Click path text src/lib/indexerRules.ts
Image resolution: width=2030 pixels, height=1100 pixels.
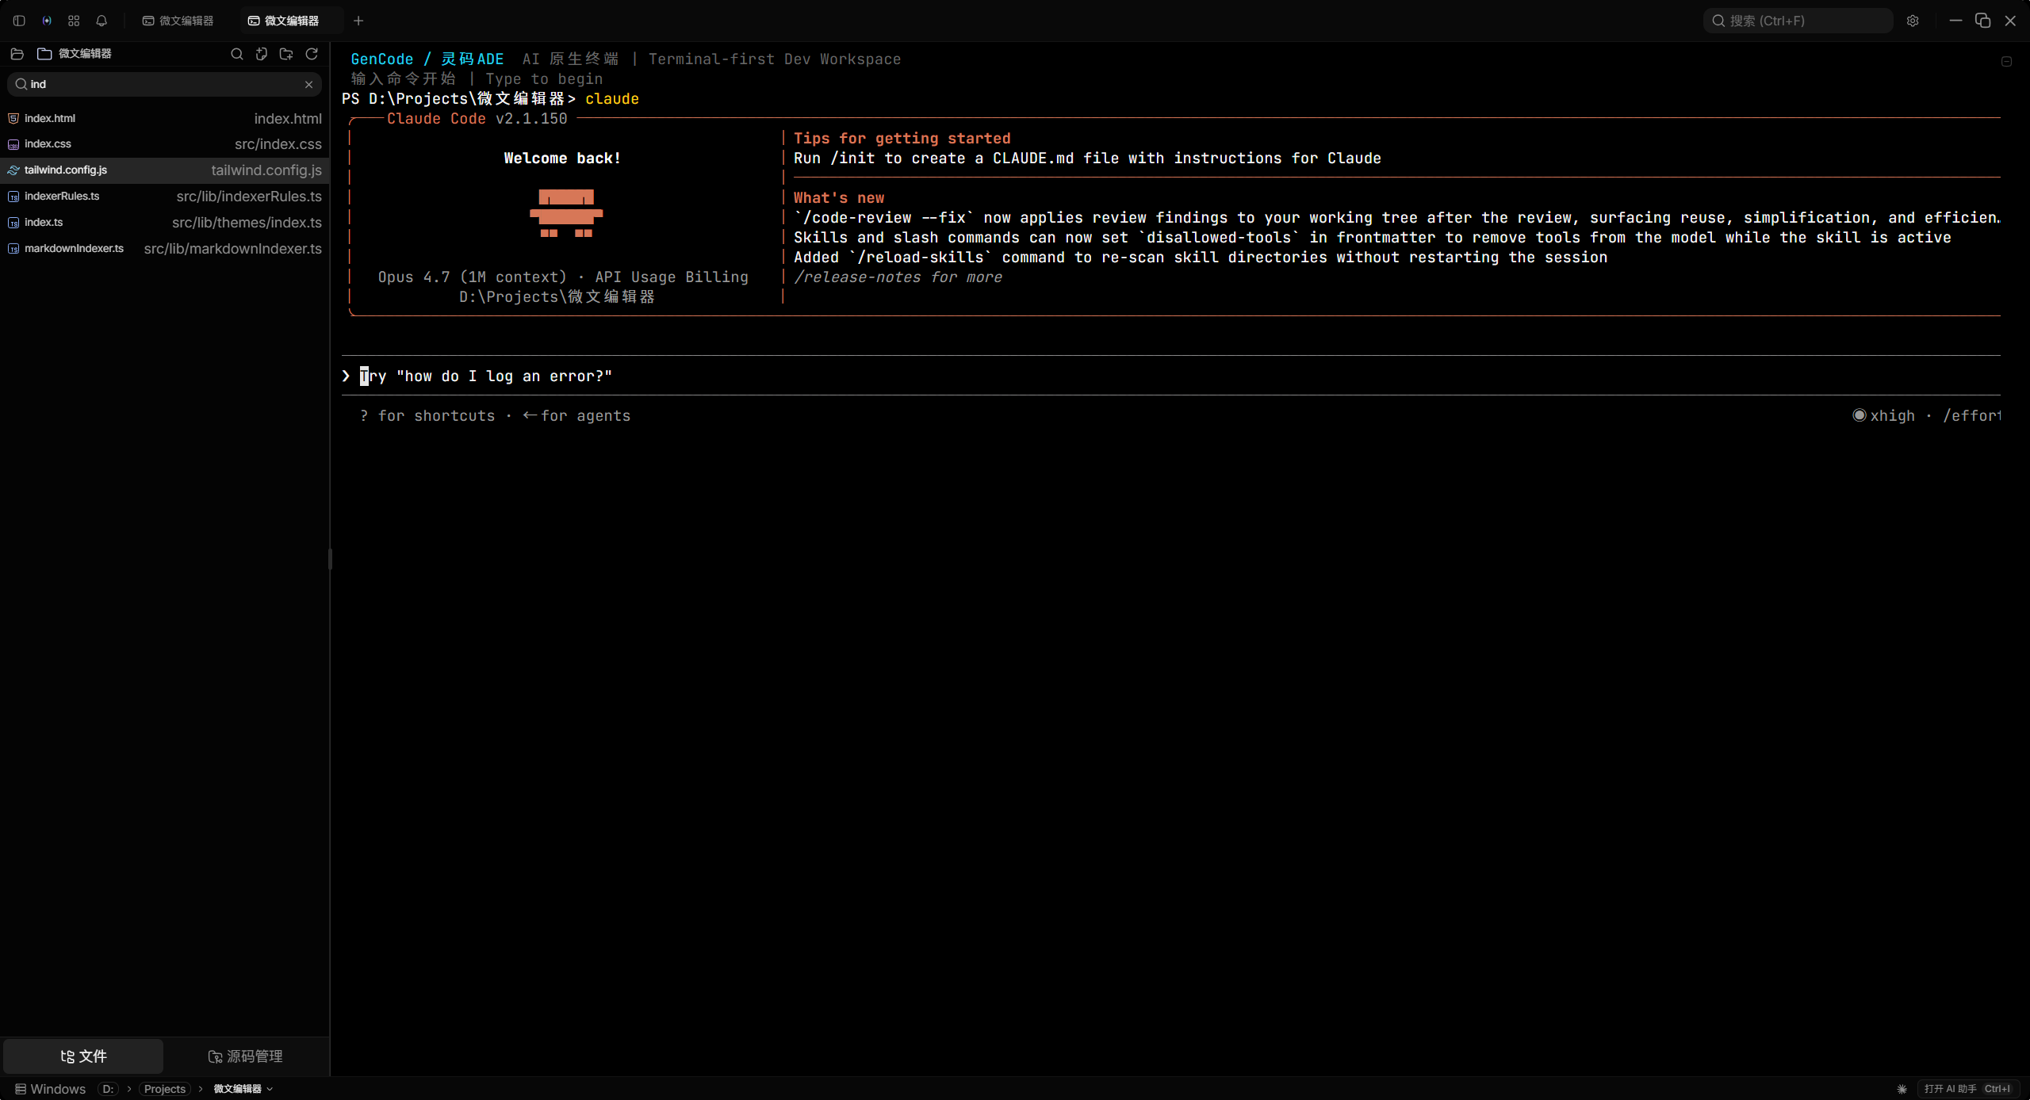pos(249,197)
